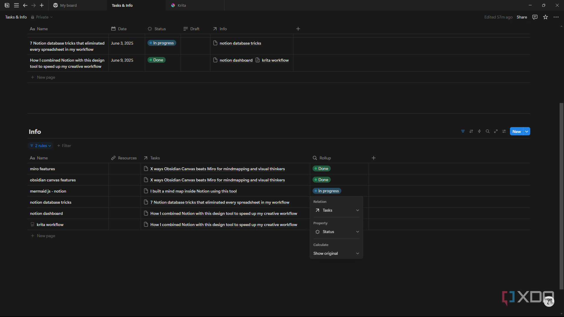Image resolution: width=564 pixels, height=317 pixels.
Task: Click the Filter icon in Info toolbar
Action: click(463, 131)
